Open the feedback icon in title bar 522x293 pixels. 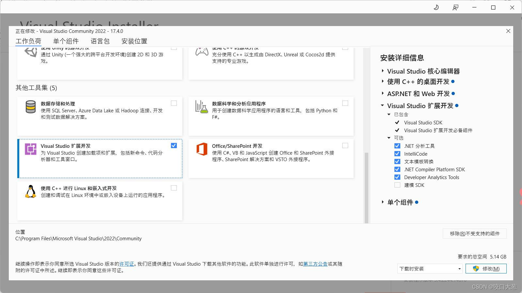click(455, 7)
